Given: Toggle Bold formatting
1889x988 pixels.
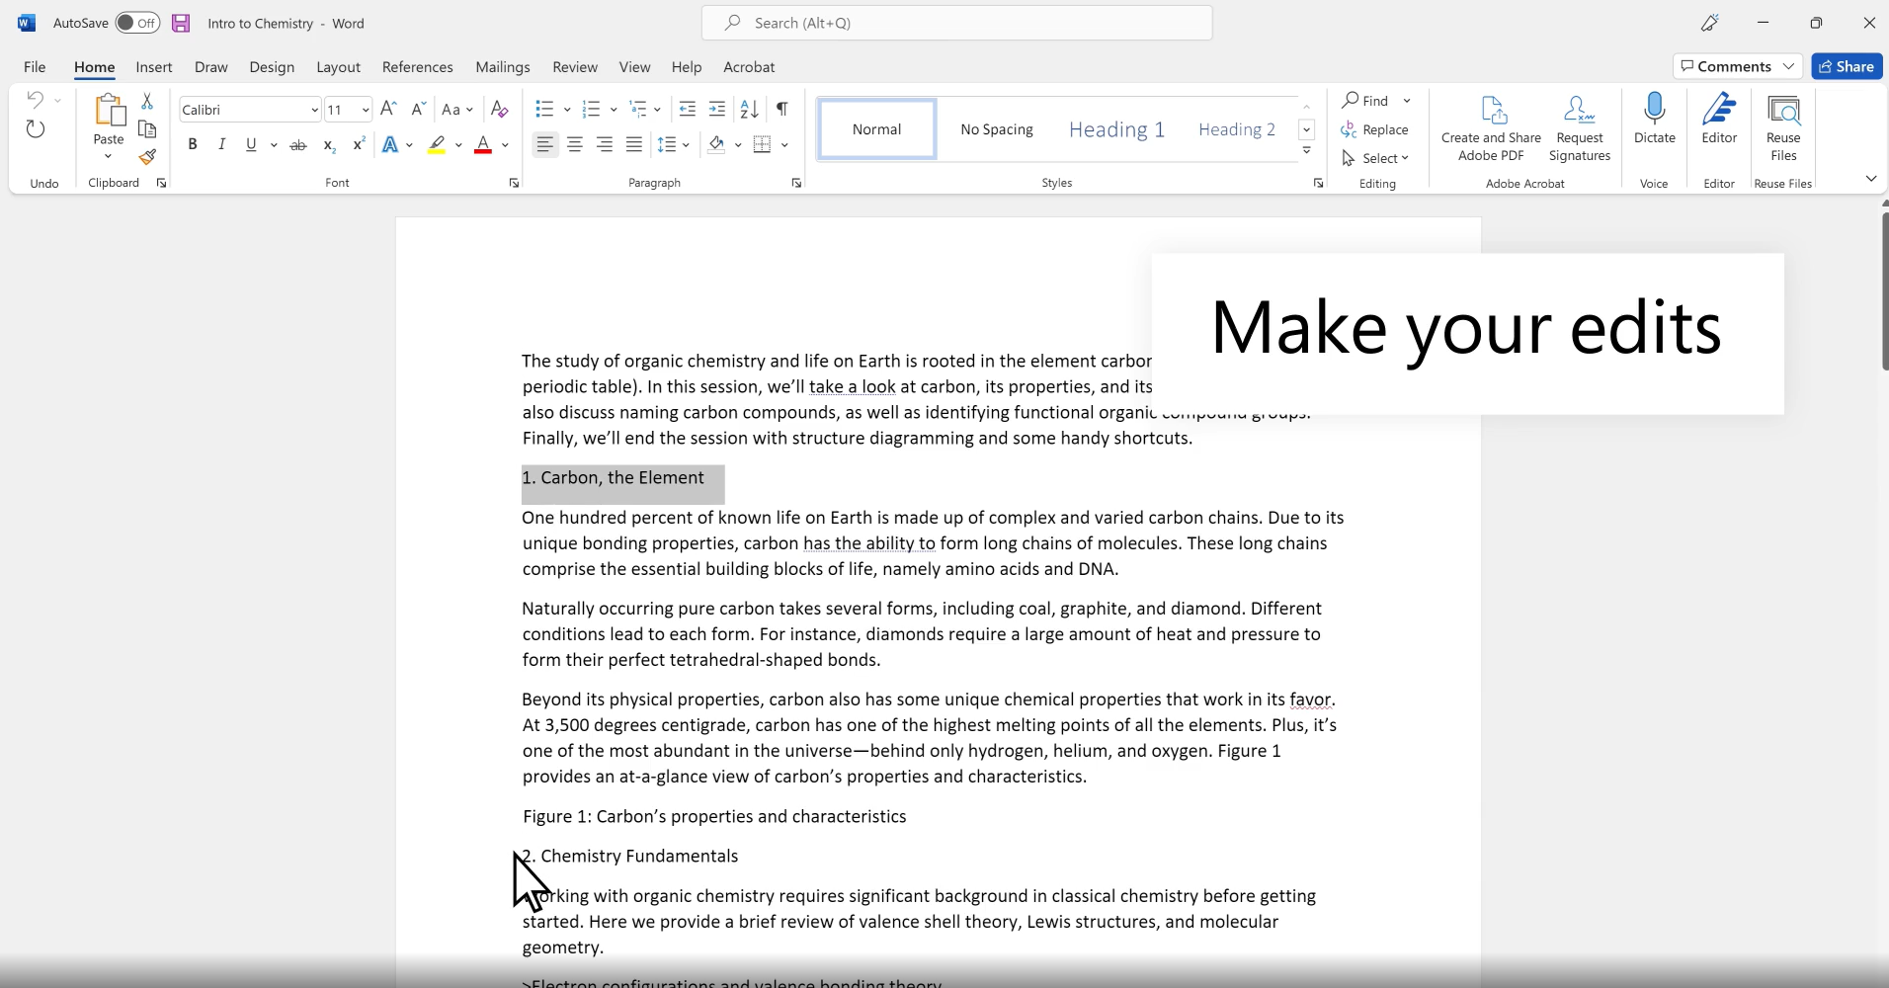Looking at the screenshot, I should (x=193, y=144).
